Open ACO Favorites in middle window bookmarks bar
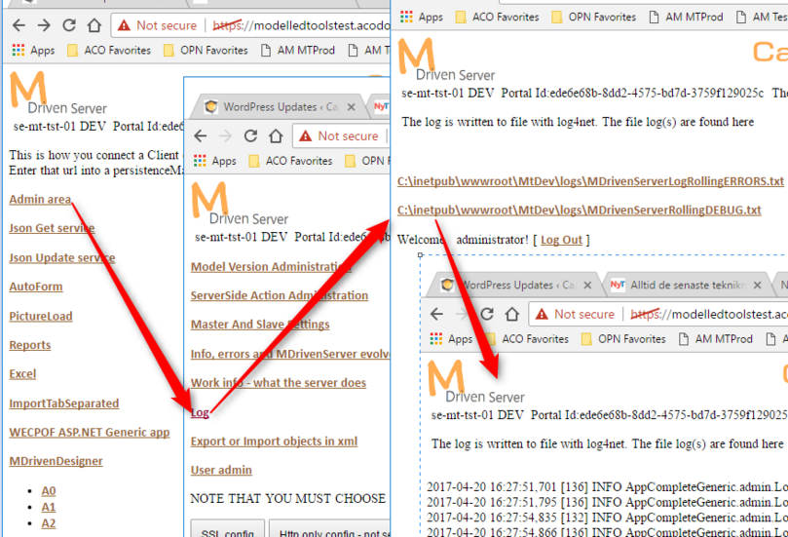 click(290, 161)
